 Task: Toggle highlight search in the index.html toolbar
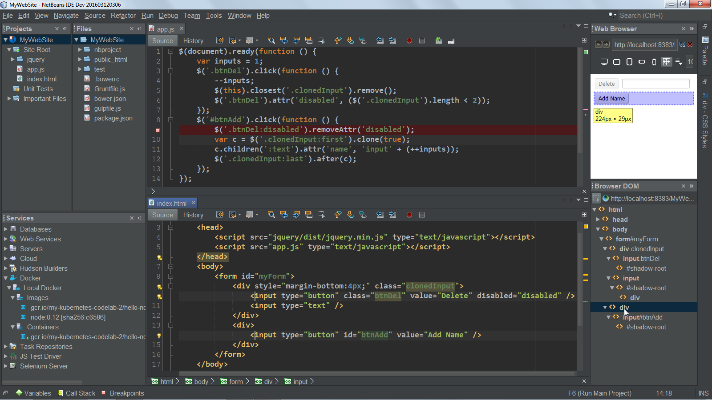pyautogui.click(x=308, y=215)
